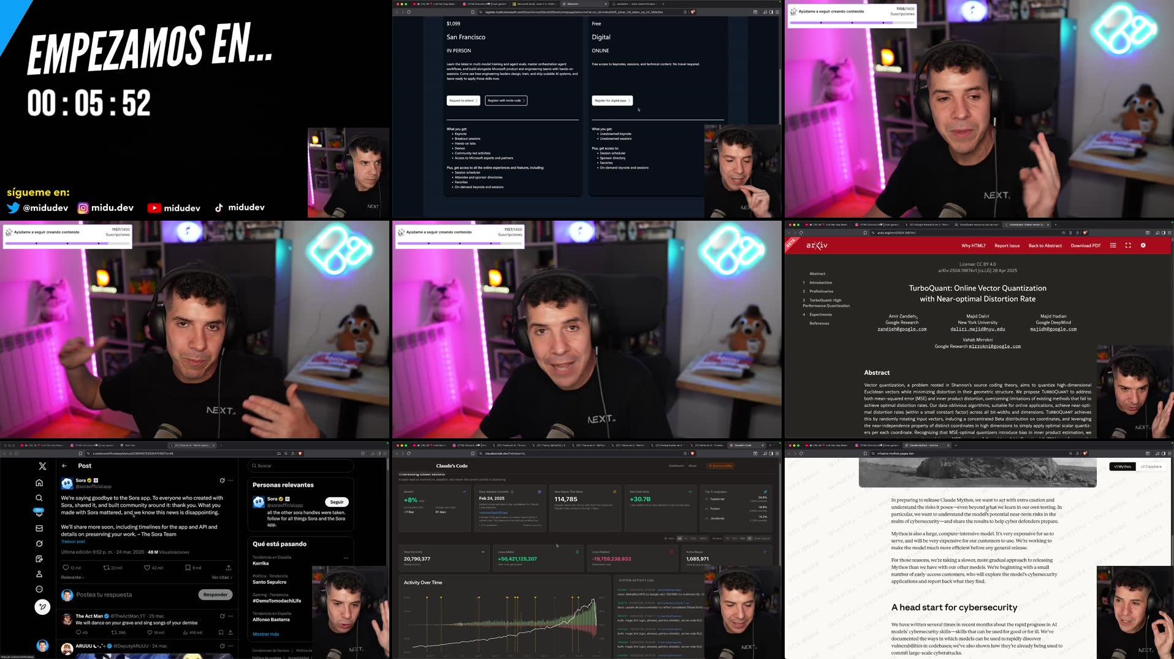The width and height of the screenshot is (1174, 659).
Task: Open the table of contents icon on arXiv toolbar
Action: (1113, 245)
